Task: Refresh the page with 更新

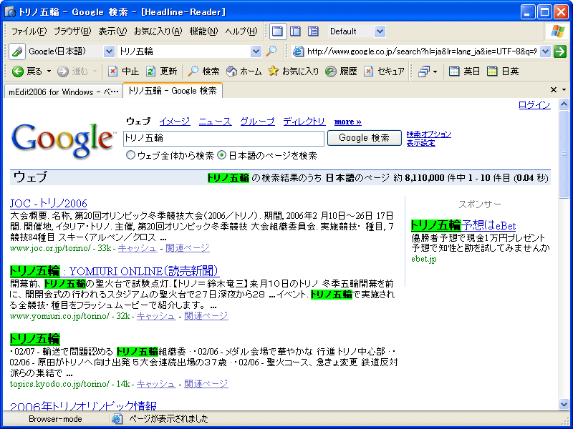Action: click(161, 71)
